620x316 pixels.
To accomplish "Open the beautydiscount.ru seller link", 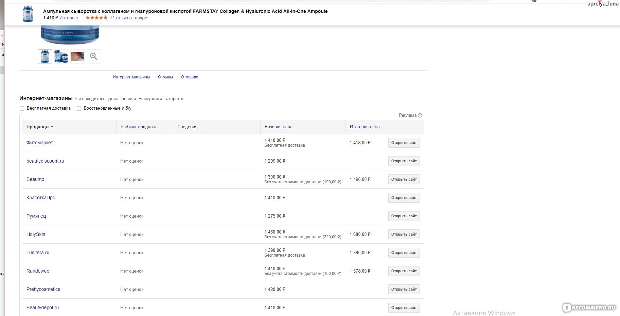I will click(x=45, y=161).
